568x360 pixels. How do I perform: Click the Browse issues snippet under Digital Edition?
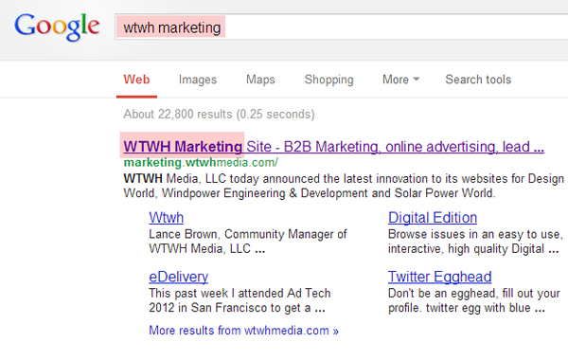(x=475, y=242)
